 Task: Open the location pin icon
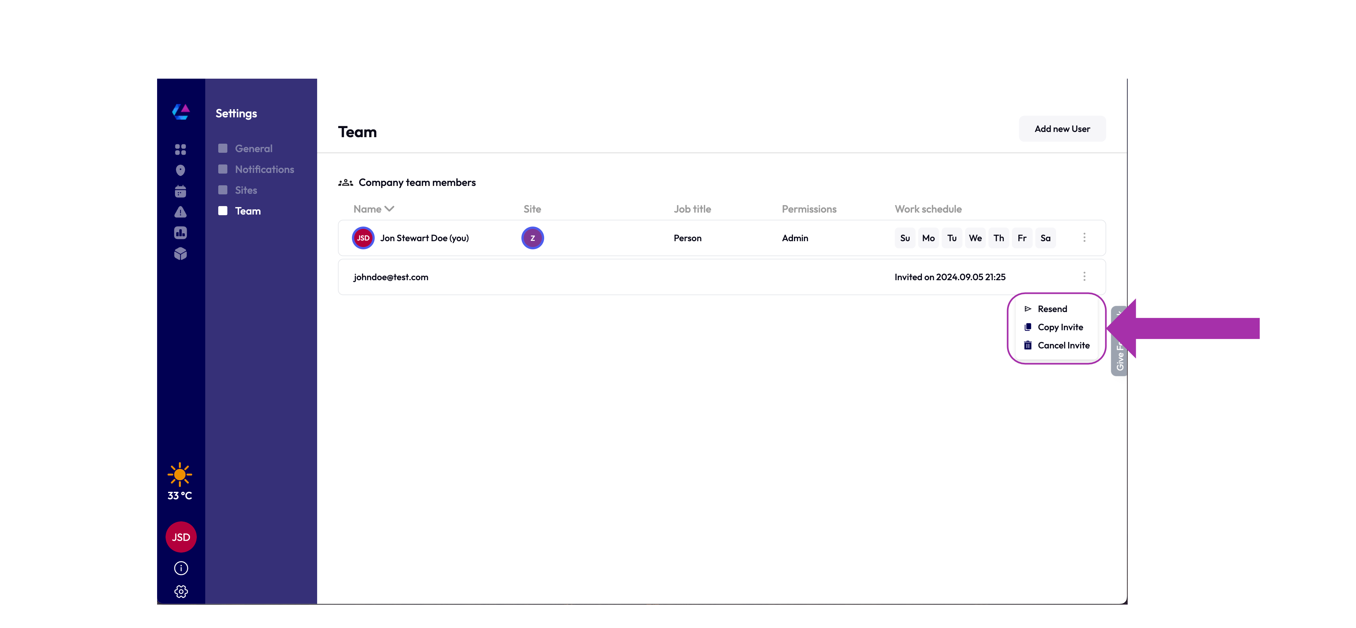[x=181, y=170]
